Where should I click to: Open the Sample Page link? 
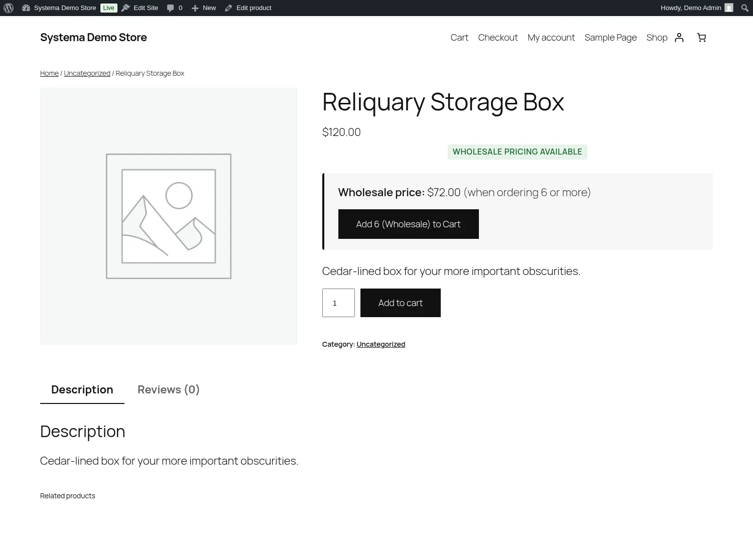(610, 38)
